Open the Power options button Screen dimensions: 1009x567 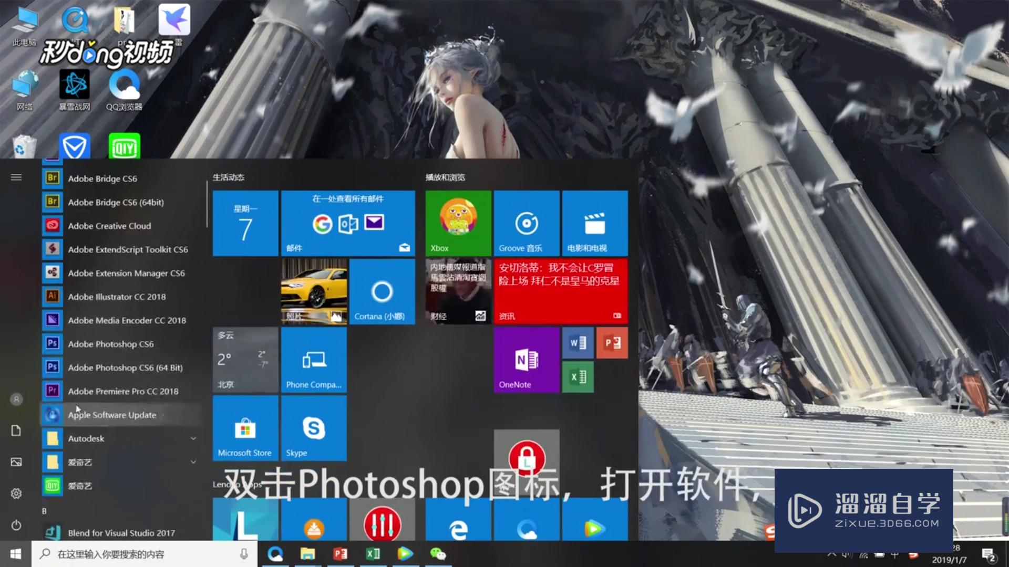pyautogui.click(x=16, y=525)
